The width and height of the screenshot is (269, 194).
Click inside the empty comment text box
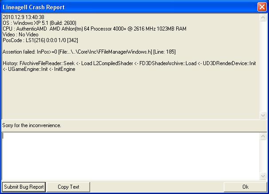click(131, 156)
